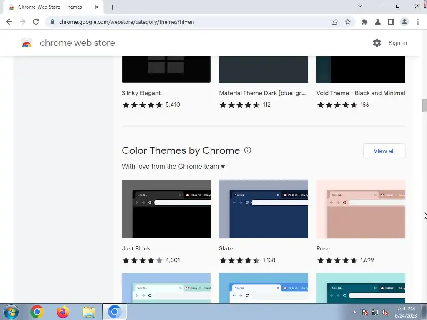Open the Extensions puzzle icon

[x=364, y=22]
